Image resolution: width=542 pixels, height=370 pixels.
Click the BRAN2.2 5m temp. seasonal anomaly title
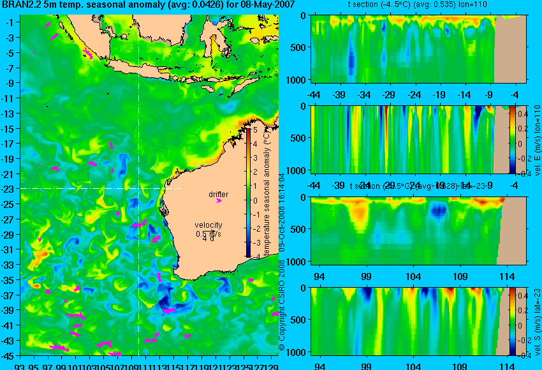(x=148, y=4)
